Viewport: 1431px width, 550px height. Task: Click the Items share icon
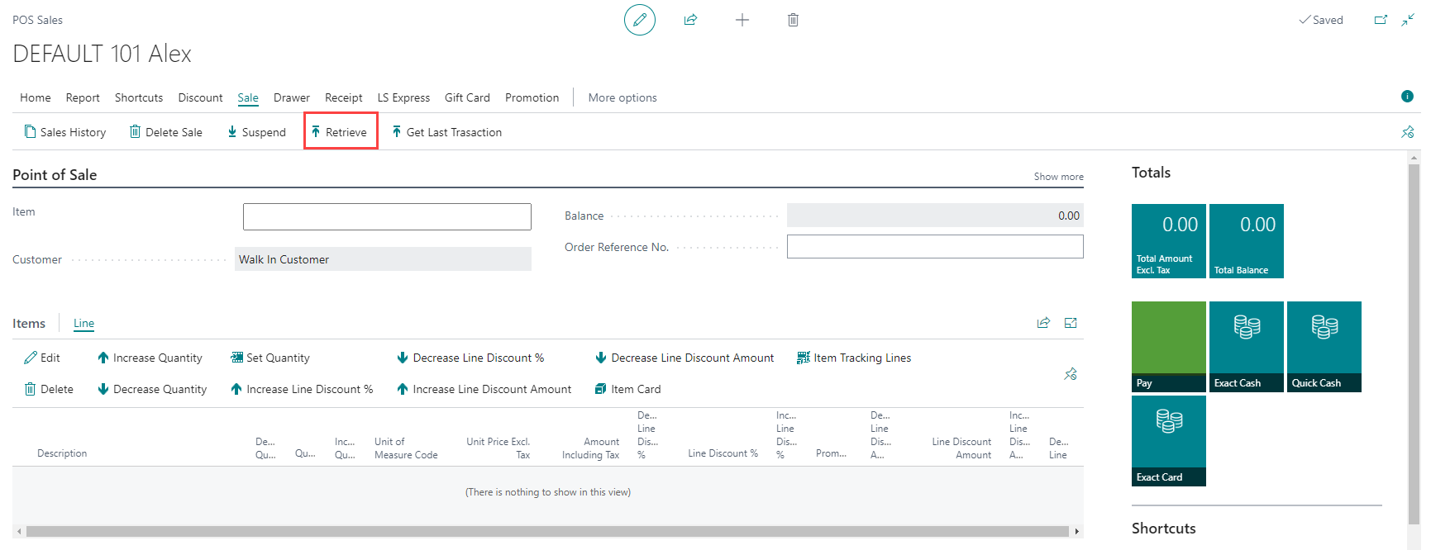(1043, 323)
